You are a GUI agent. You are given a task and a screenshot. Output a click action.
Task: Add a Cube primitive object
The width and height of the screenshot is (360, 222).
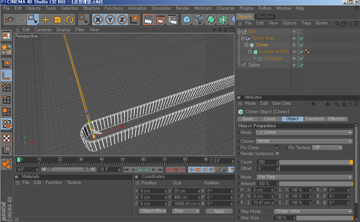click(x=187, y=20)
